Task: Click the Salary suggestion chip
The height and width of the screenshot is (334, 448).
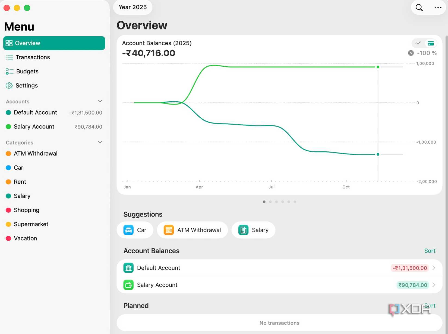Action: click(x=253, y=230)
